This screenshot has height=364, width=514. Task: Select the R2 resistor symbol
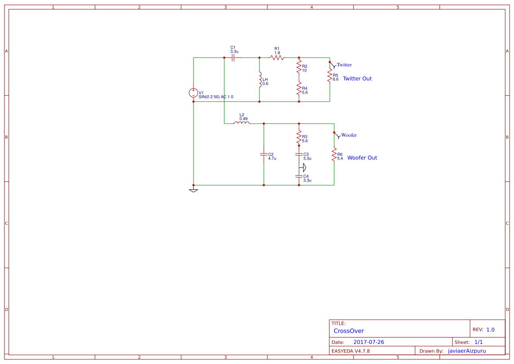point(299,66)
